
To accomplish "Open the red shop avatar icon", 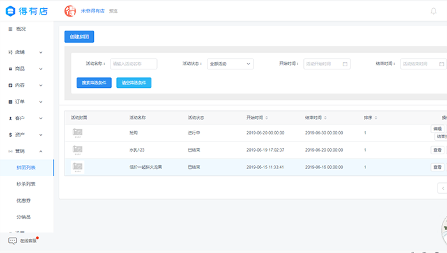I will [x=70, y=11].
